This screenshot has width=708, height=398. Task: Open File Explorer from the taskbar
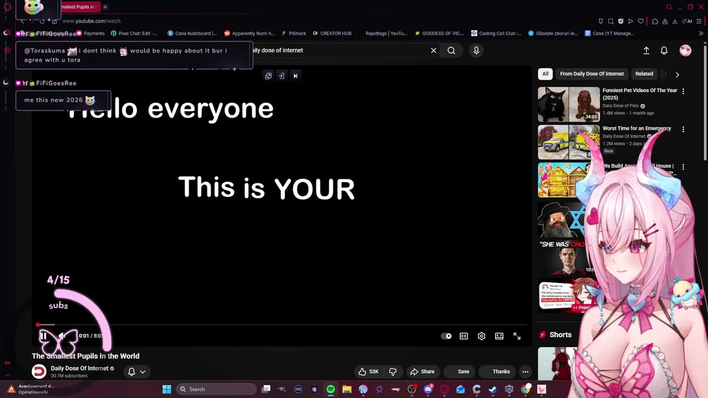click(x=347, y=389)
